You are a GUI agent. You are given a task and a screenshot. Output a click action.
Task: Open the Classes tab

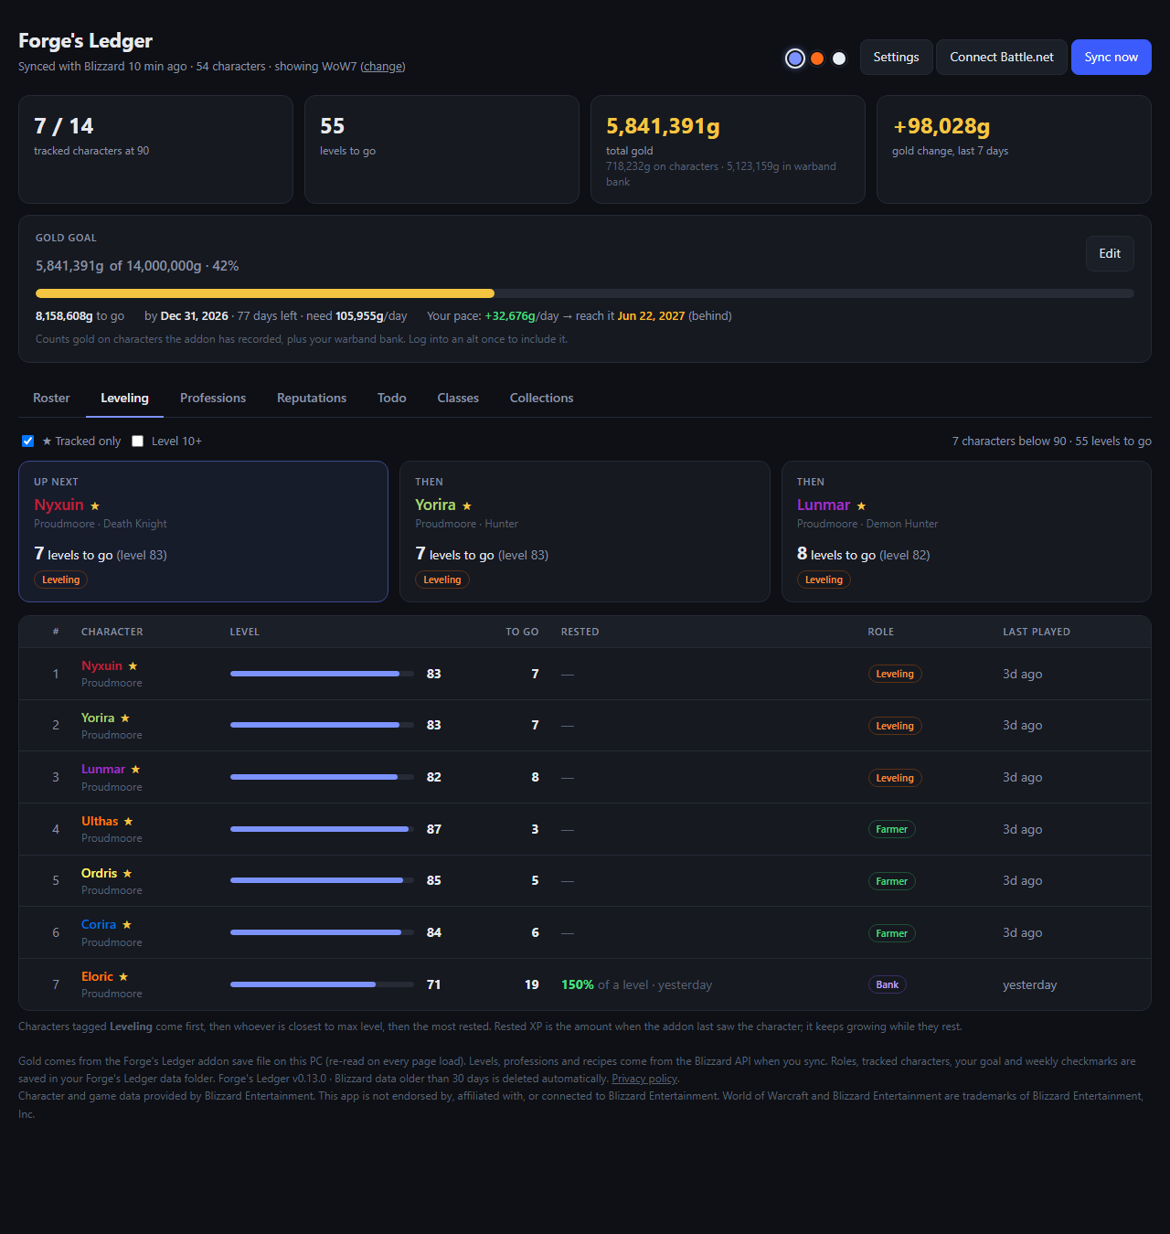pyautogui.click(x=458, y=398)
